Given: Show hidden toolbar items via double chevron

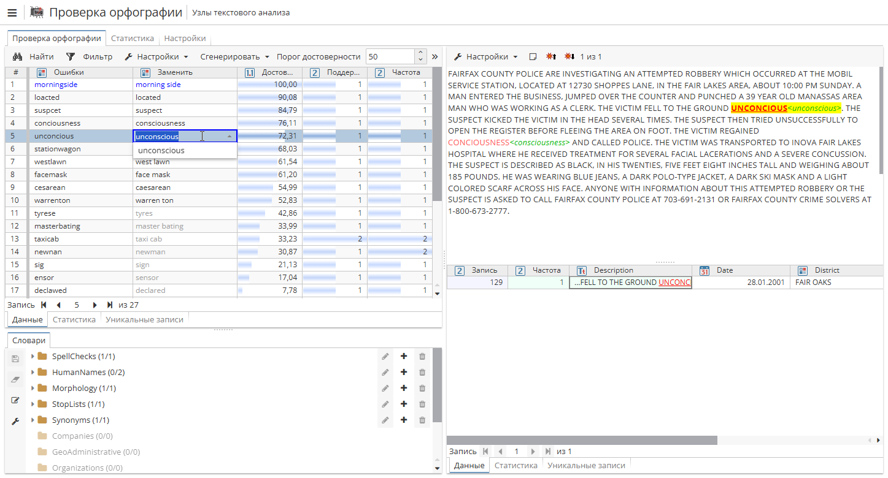Looking at the screenshot, I should click(435, 56).
